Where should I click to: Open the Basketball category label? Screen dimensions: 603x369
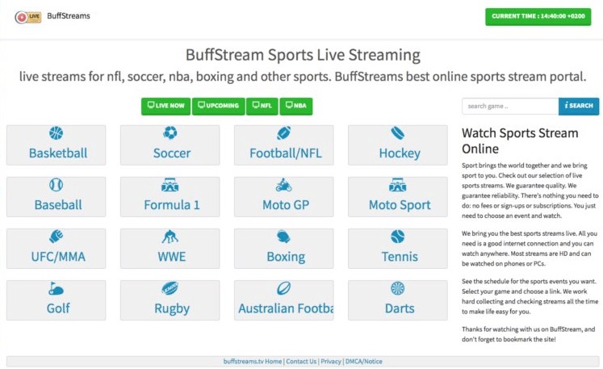(x=58, y=153)
